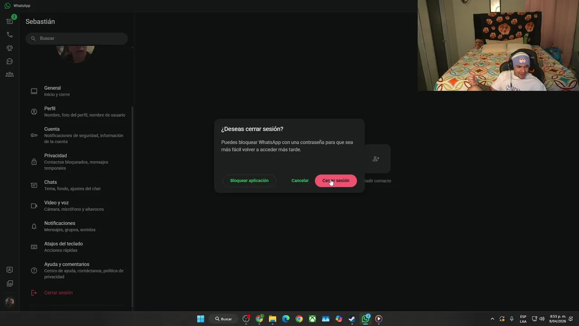This screenshot has width=579, height=326.
Task: Open the Chrome icon with green badge
Action: click(259, 319)
